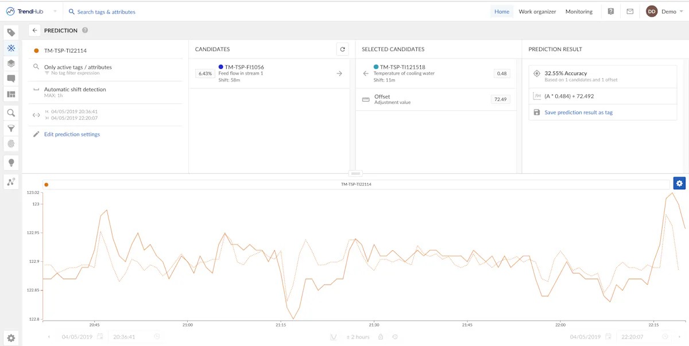The width and height of the screenshot is (689, 346).
Task: Open the dashboard layout icon in sidebar
Action: (11, 94)
